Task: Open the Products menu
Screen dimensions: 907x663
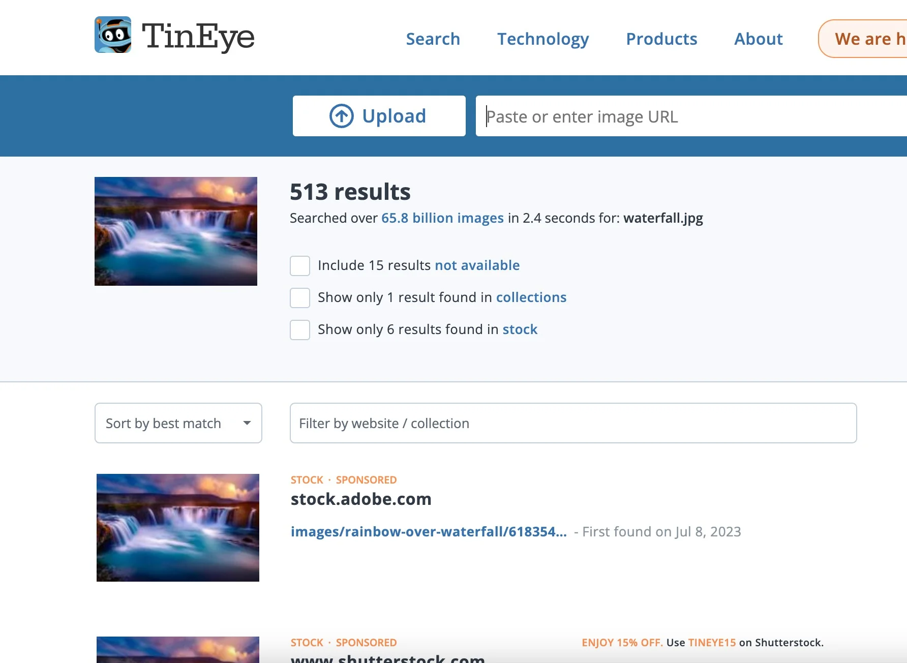Action: [x=661, y=39]
